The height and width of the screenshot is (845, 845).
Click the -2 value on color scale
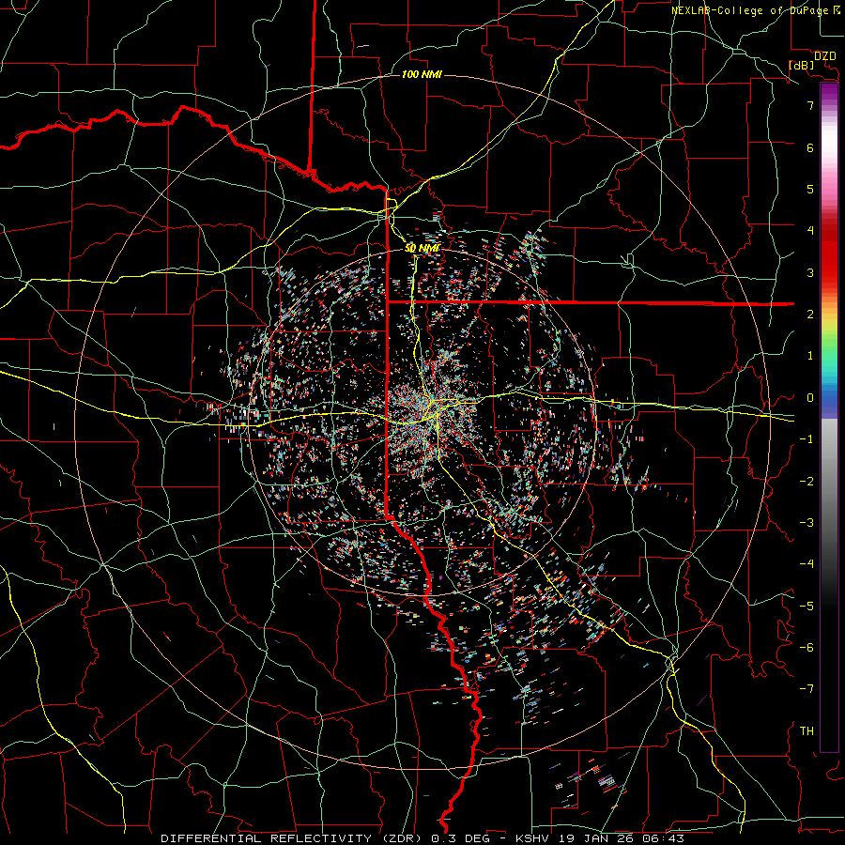click(807, 482)
